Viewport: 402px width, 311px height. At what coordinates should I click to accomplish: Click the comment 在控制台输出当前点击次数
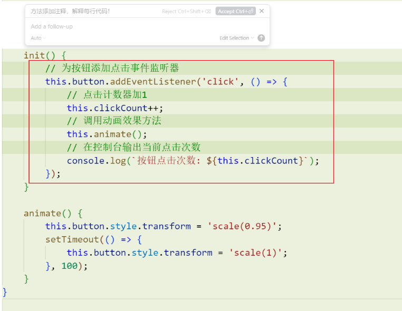point(133,147)
